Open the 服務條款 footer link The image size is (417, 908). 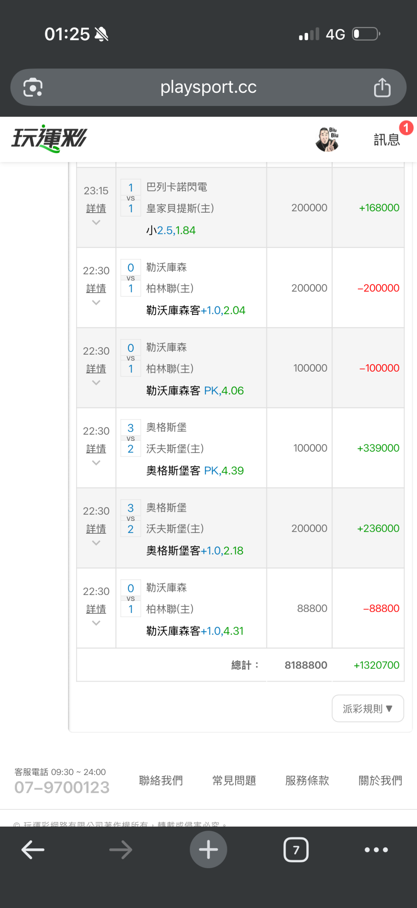point(307,780)
